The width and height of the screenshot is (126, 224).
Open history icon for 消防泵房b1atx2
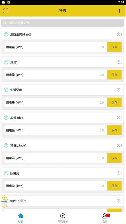(x=119, y=34)
